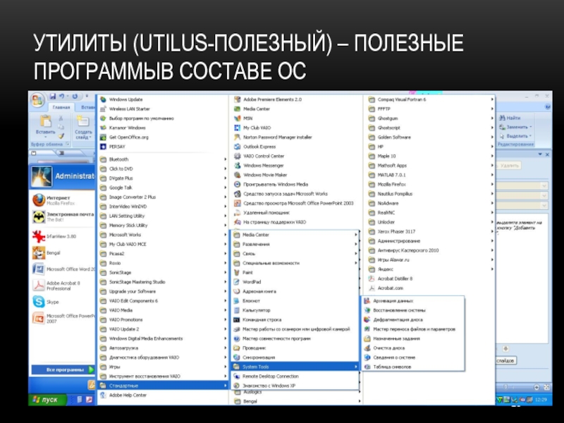Open Блокнот (Notepad)
564x423 pixels.
tap(251, 301)
